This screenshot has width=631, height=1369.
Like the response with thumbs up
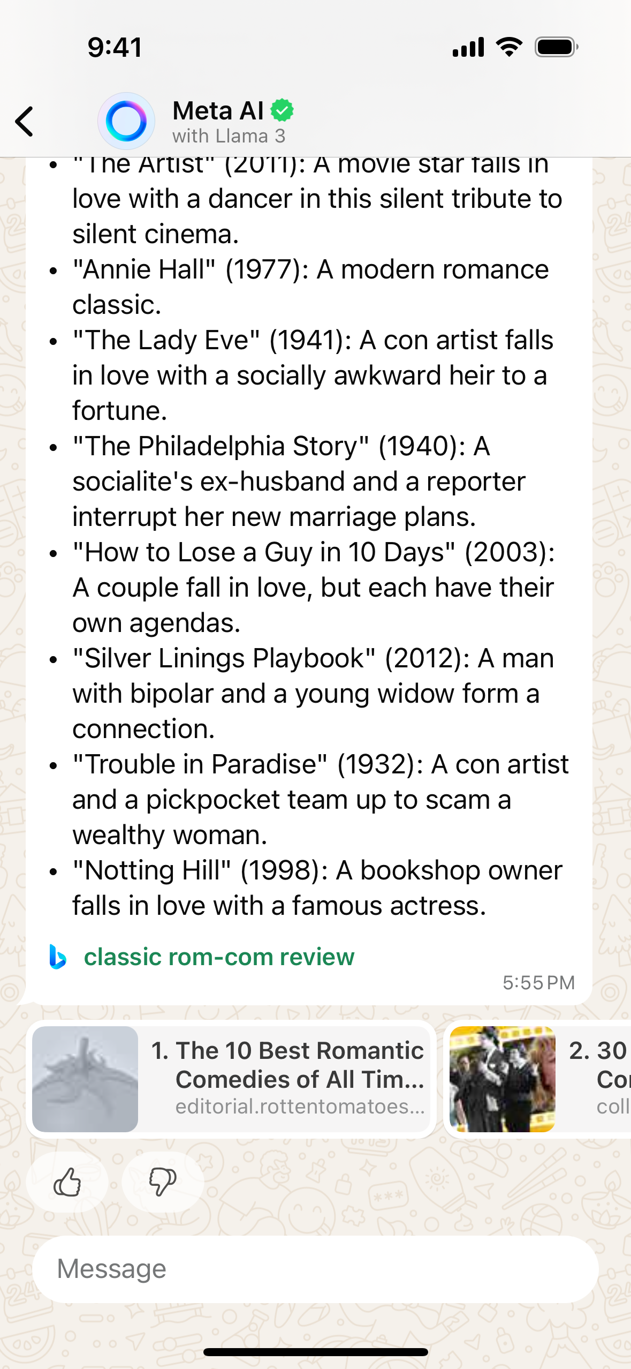click(67, 1182)
